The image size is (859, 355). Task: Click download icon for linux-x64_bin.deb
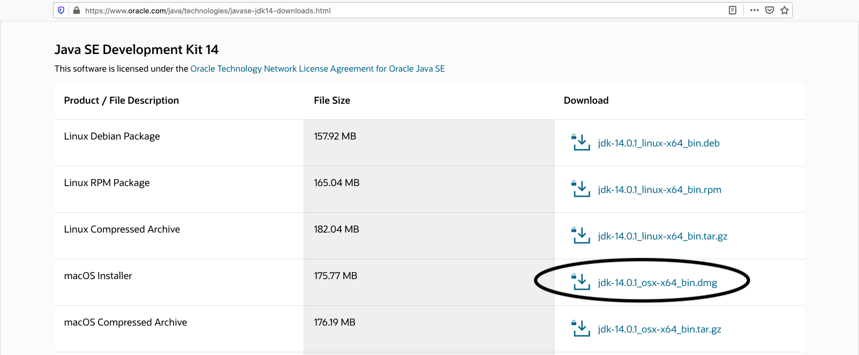(x=581, y=143)
